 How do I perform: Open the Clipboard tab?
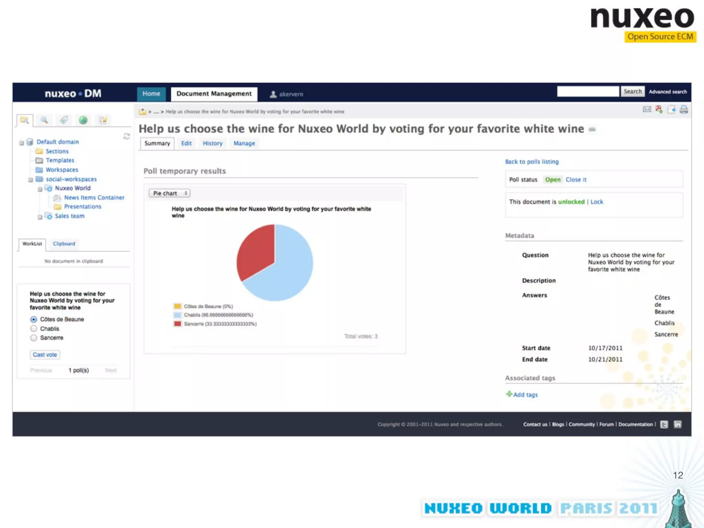coord(64,244)
